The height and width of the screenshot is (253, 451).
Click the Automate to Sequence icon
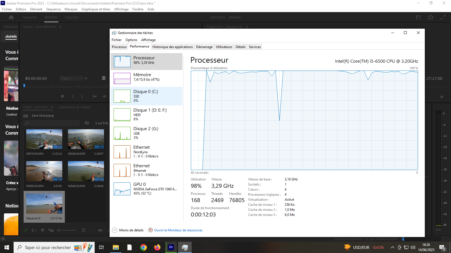(x=100, y=230)
